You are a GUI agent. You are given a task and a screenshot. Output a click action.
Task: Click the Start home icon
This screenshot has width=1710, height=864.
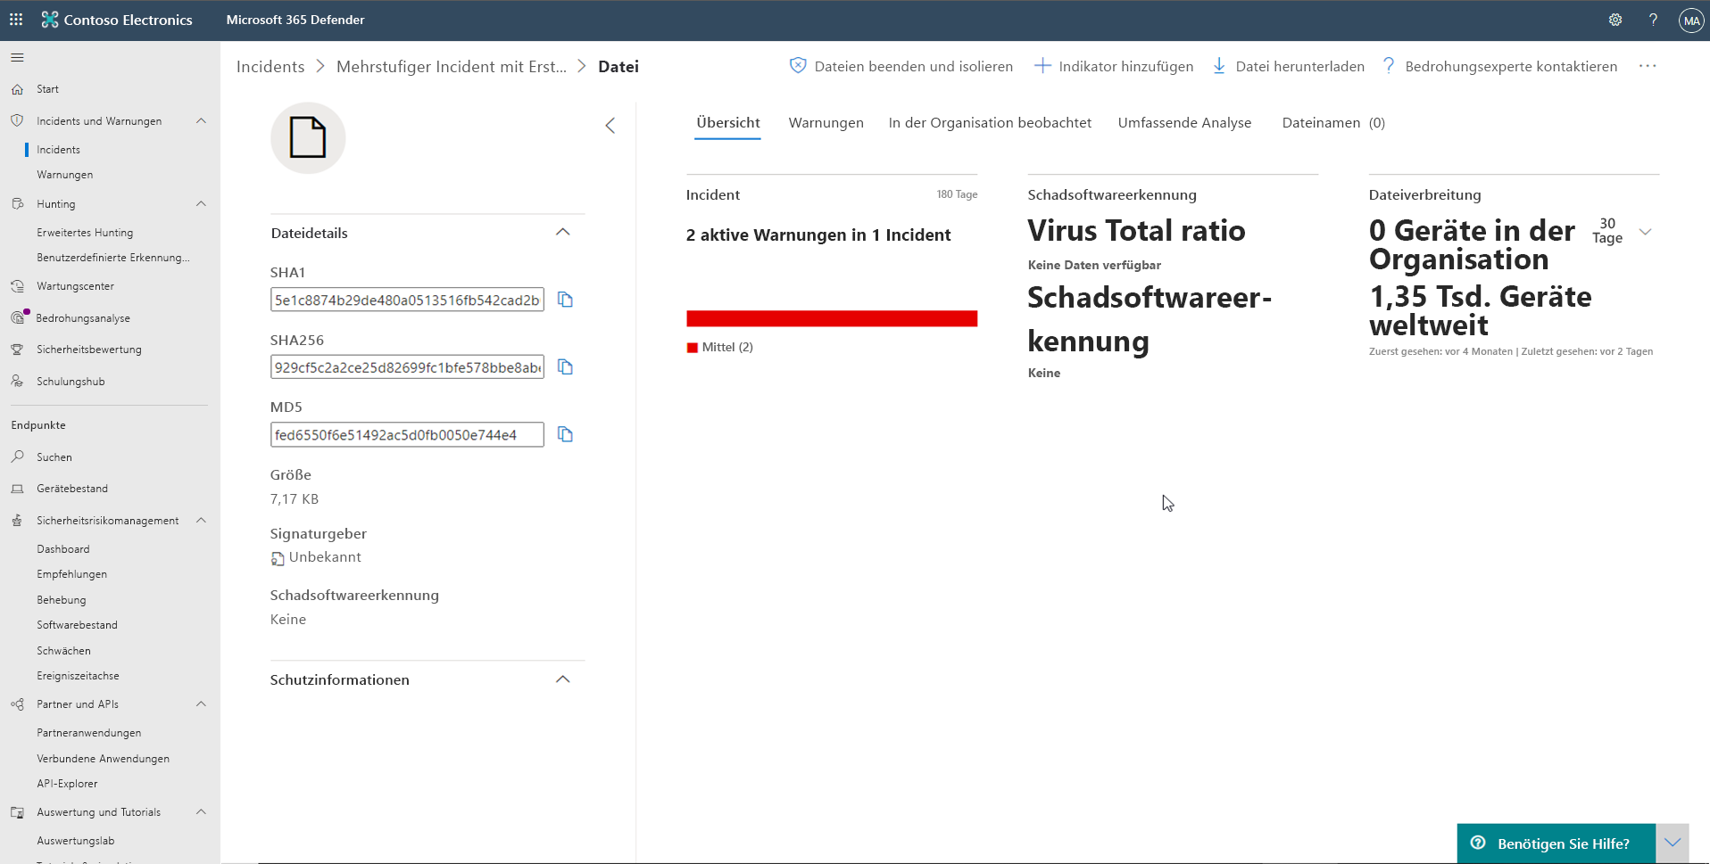click(17, 89)
